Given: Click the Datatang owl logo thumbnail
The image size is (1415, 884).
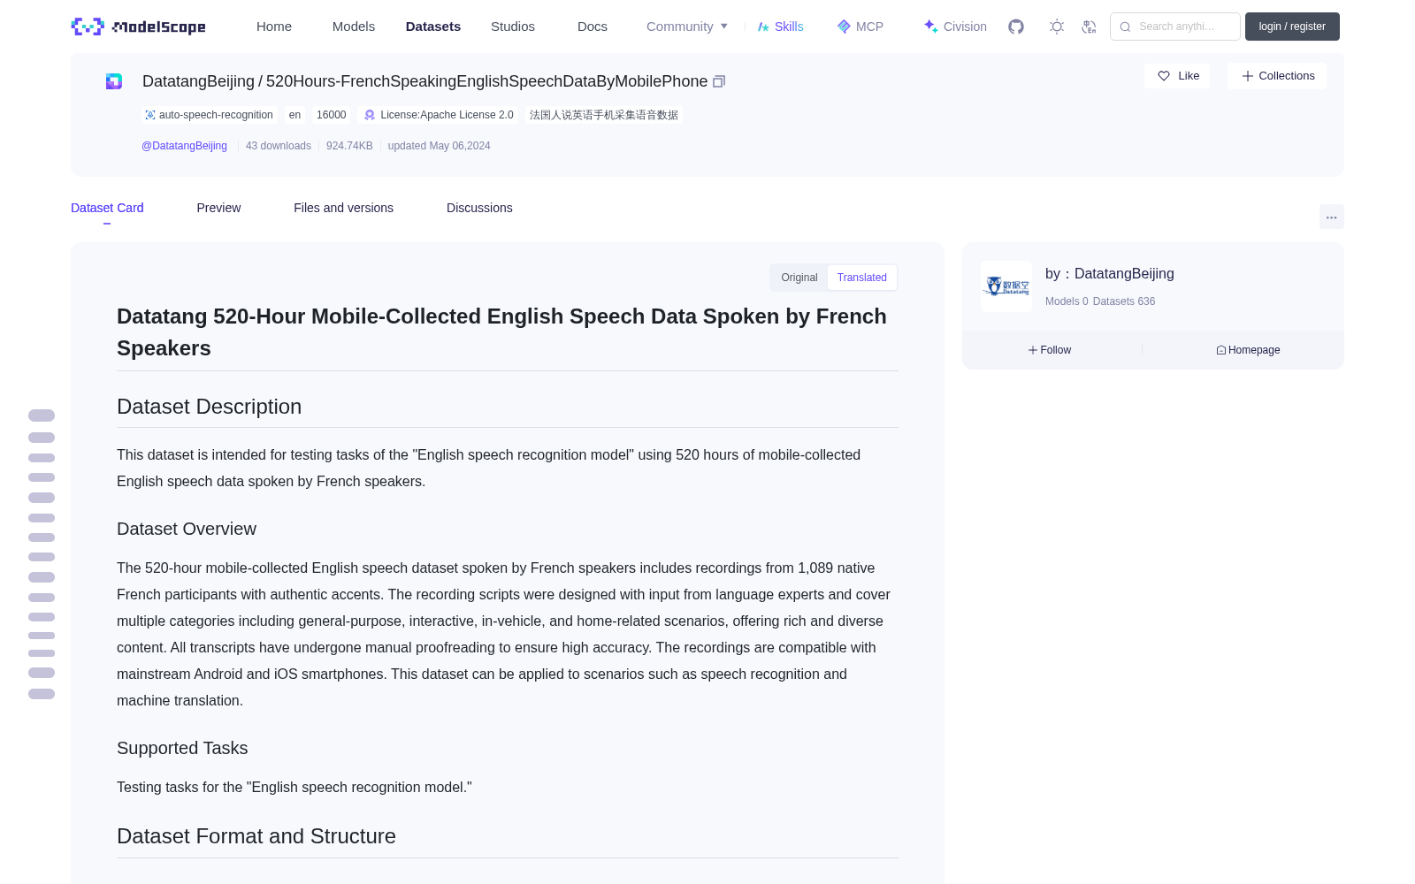Looking at the screenshot, I should click(x=1006, y=286).
